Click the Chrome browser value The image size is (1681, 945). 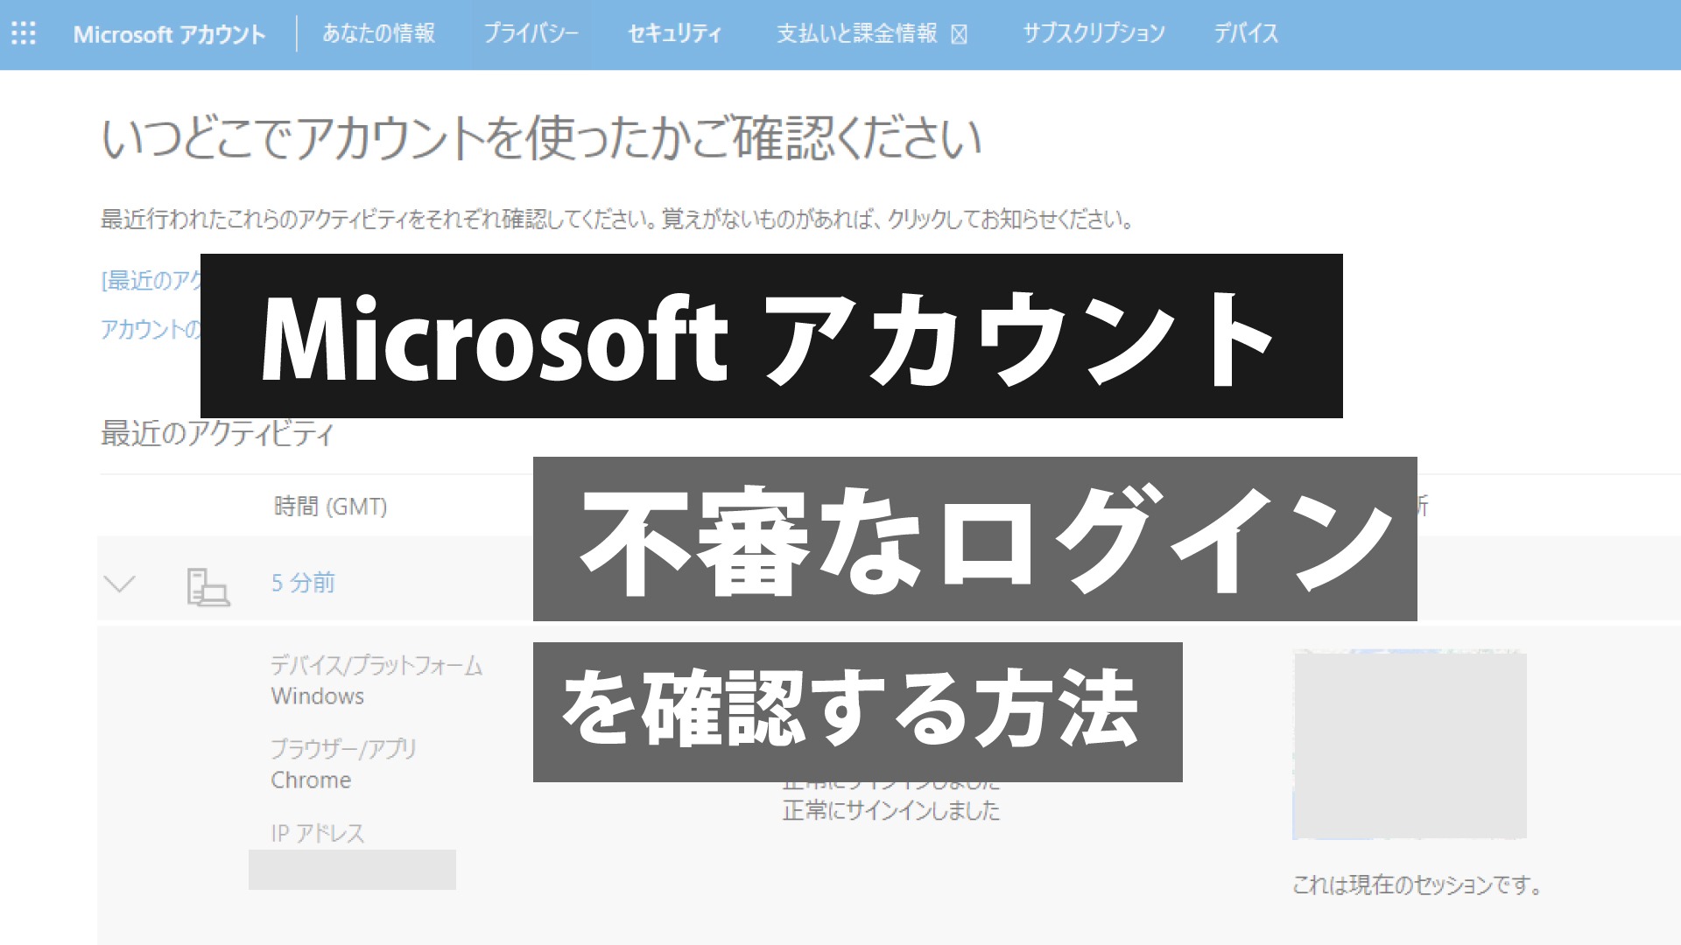tap(311, 780)
